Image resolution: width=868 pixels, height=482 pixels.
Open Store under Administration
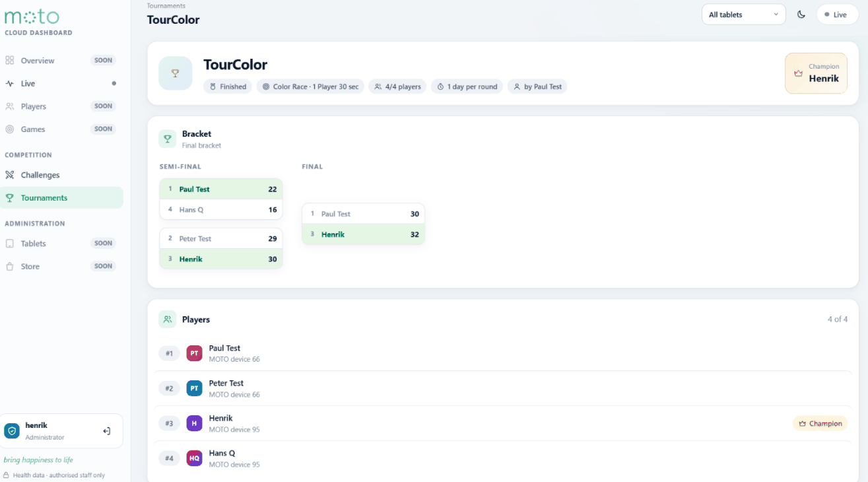click(61, 267)
